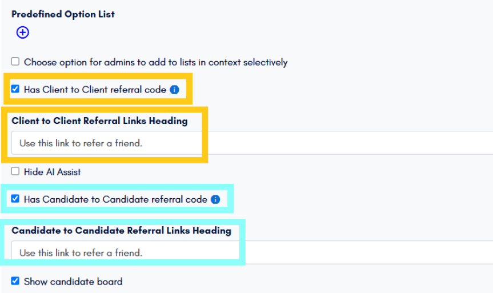Click the 'Hide AI Assist' label text

tap(53, 172)
